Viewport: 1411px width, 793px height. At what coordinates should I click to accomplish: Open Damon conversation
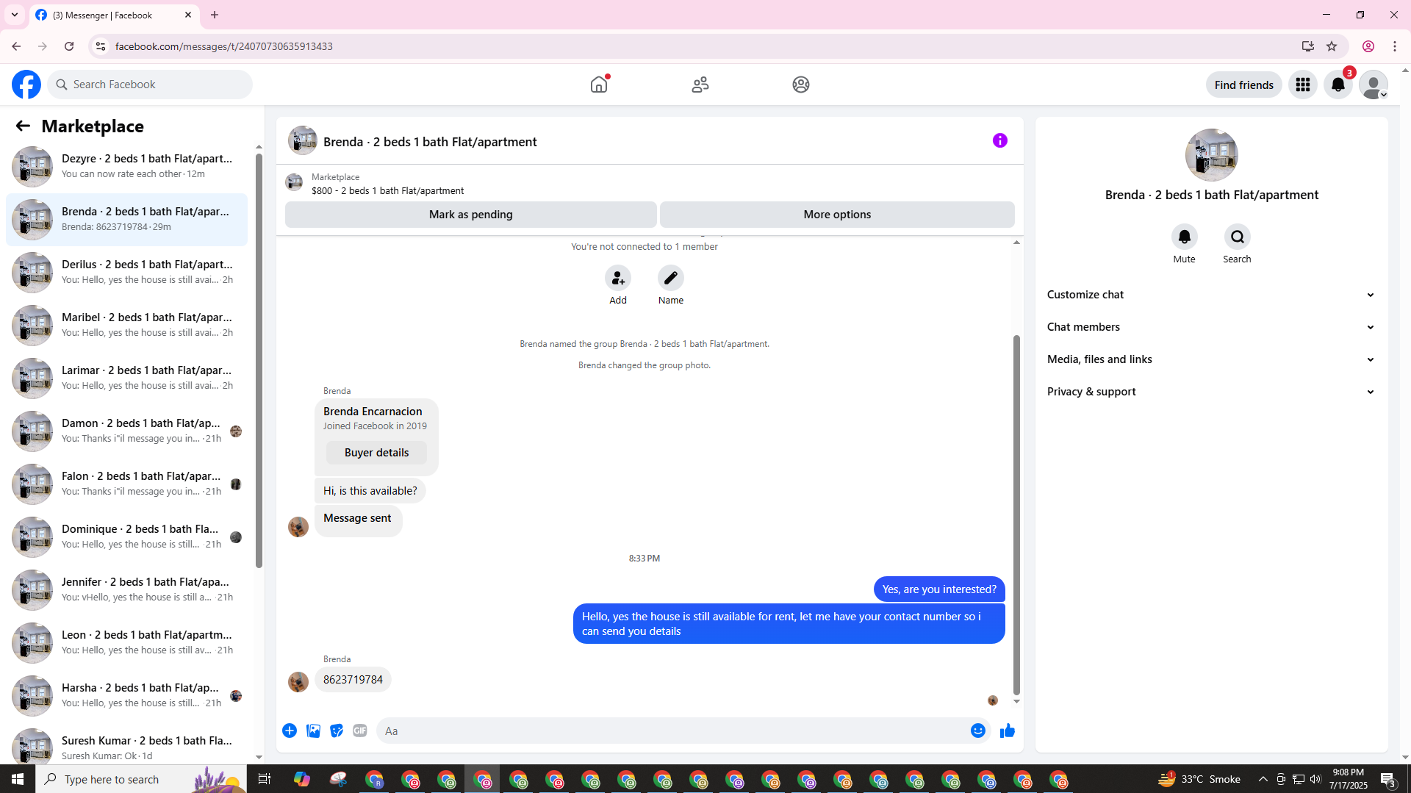pyautogui.click(x=126, y=431)
